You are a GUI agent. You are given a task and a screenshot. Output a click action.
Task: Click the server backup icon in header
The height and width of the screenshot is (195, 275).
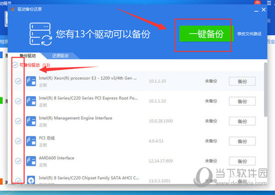pyautogui.click(x=40, y=34)
